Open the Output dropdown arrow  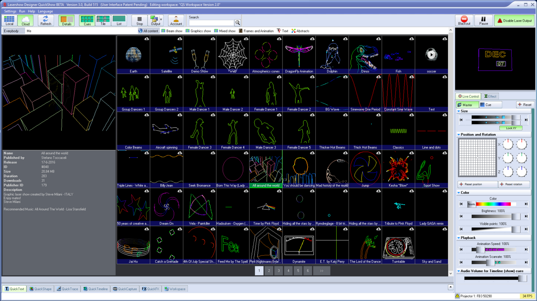click(x=161, y=20)
